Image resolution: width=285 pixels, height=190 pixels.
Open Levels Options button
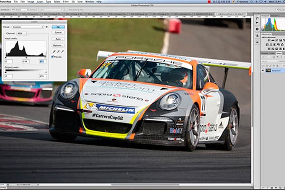click(x=58, y=45)
